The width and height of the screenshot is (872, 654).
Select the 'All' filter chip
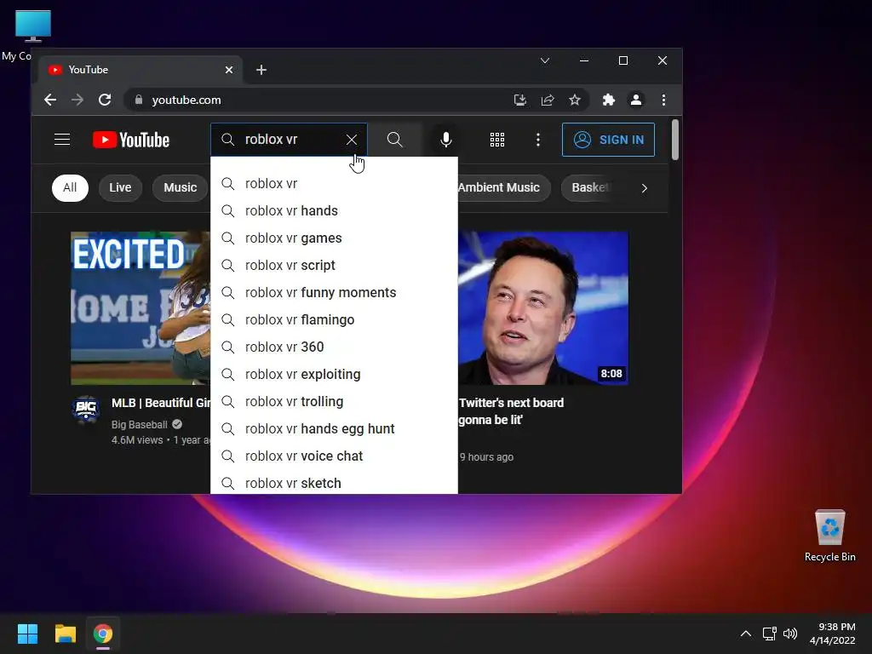click(70, 188)
